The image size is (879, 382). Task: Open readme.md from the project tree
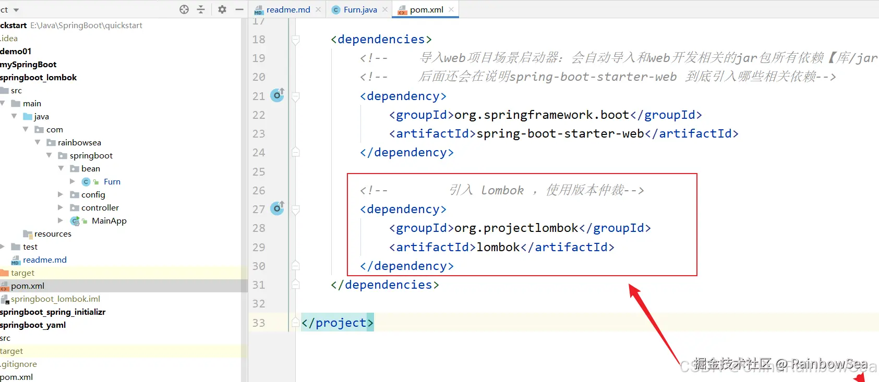[44, 260]
